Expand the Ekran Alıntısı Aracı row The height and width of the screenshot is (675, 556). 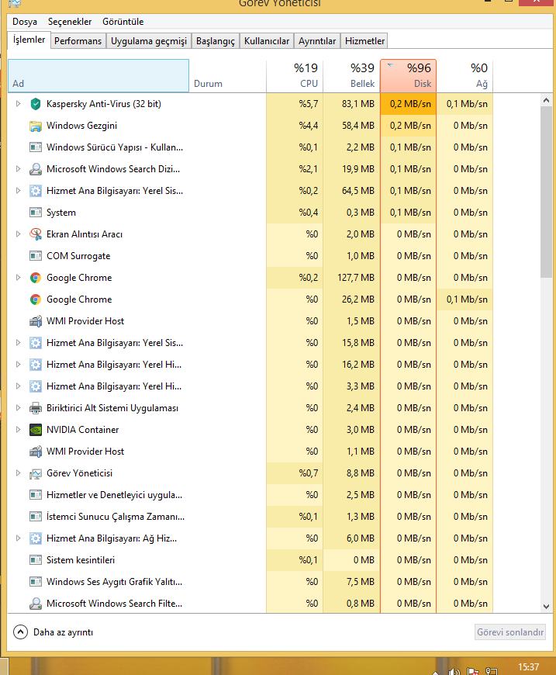coord(18,234)
